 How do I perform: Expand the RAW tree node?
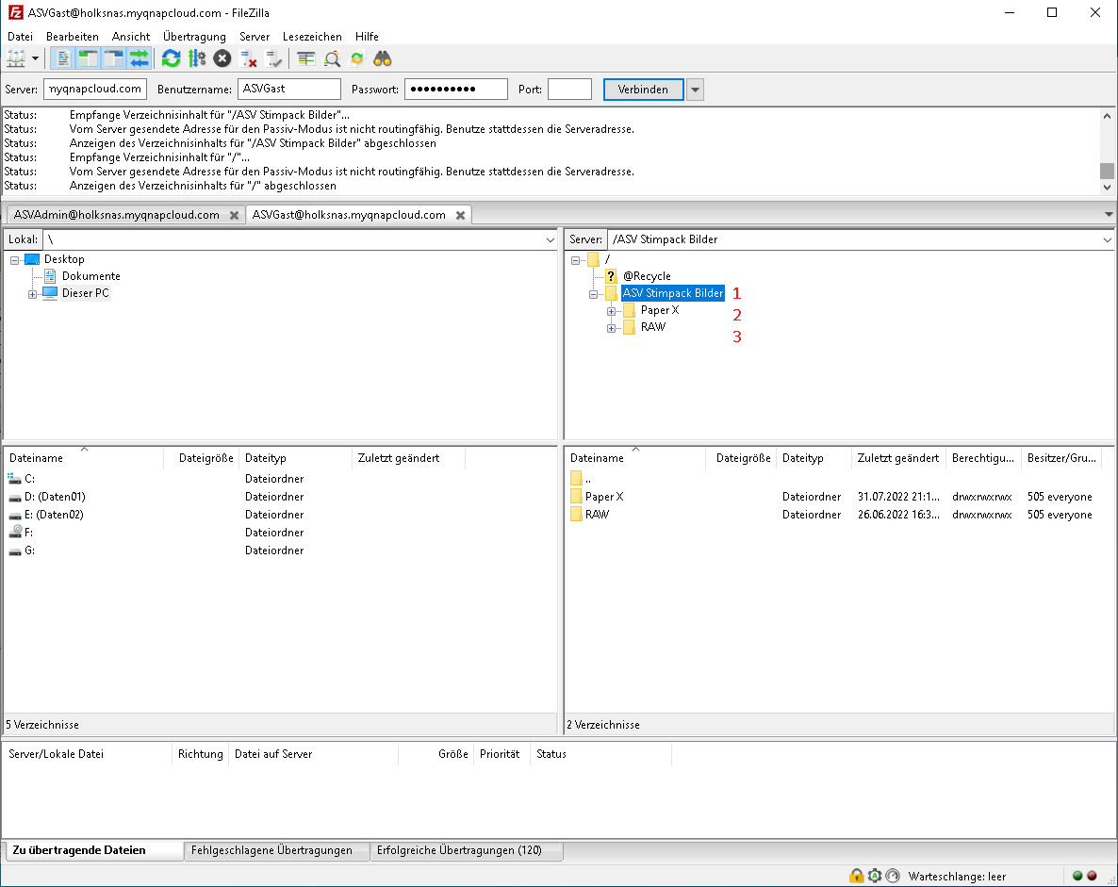pos(611,329)
